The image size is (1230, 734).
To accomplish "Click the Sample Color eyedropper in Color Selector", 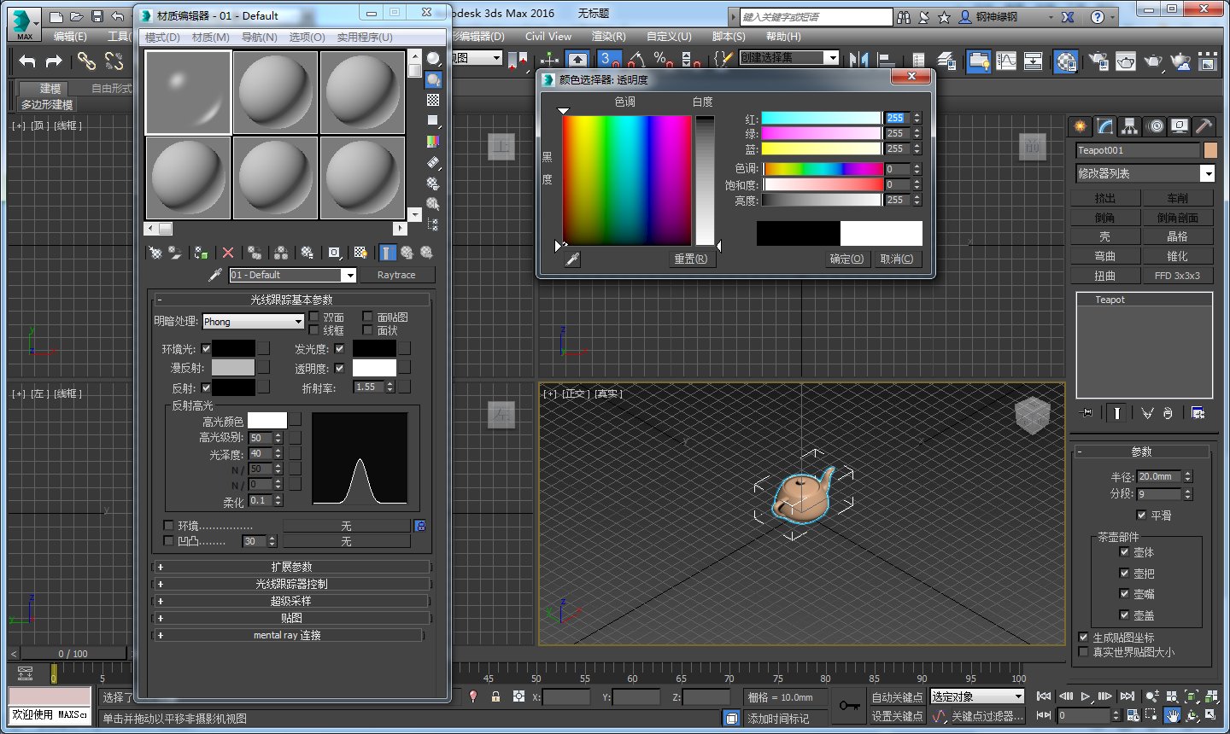I will [x=572, y=259].
